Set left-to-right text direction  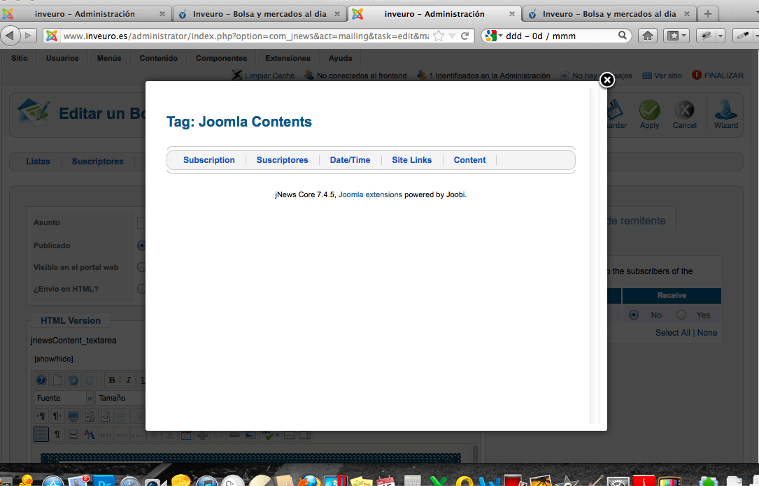tap(41, 416)
